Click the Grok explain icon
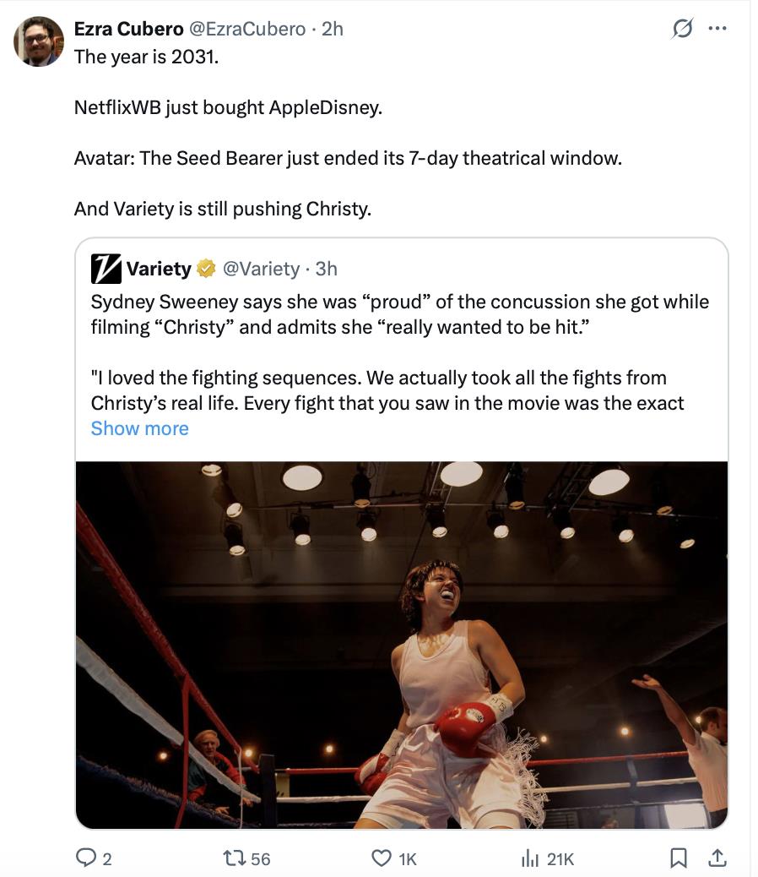Screen dimensions: 758x877 pos(681,29)
